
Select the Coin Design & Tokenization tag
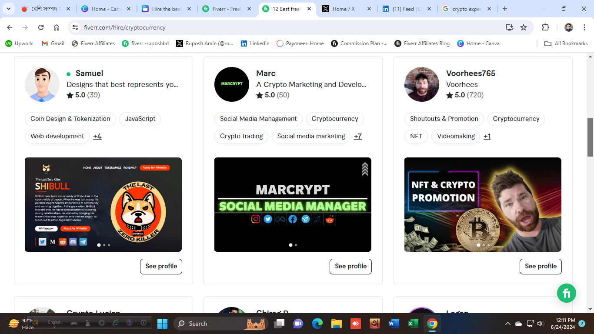[x=70, y=119]
